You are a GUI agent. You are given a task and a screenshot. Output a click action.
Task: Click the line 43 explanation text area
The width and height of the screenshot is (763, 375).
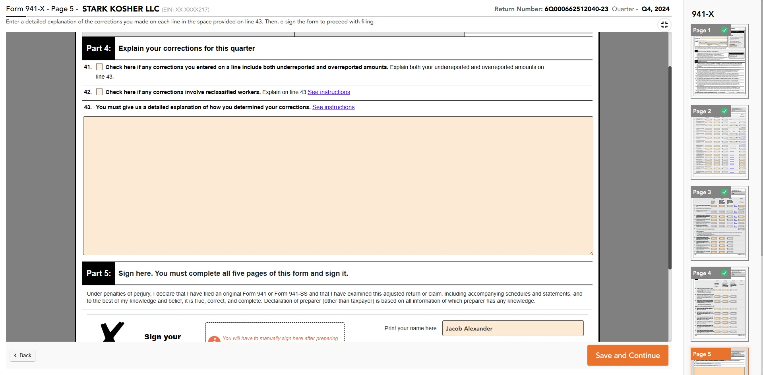pos(338,186)
